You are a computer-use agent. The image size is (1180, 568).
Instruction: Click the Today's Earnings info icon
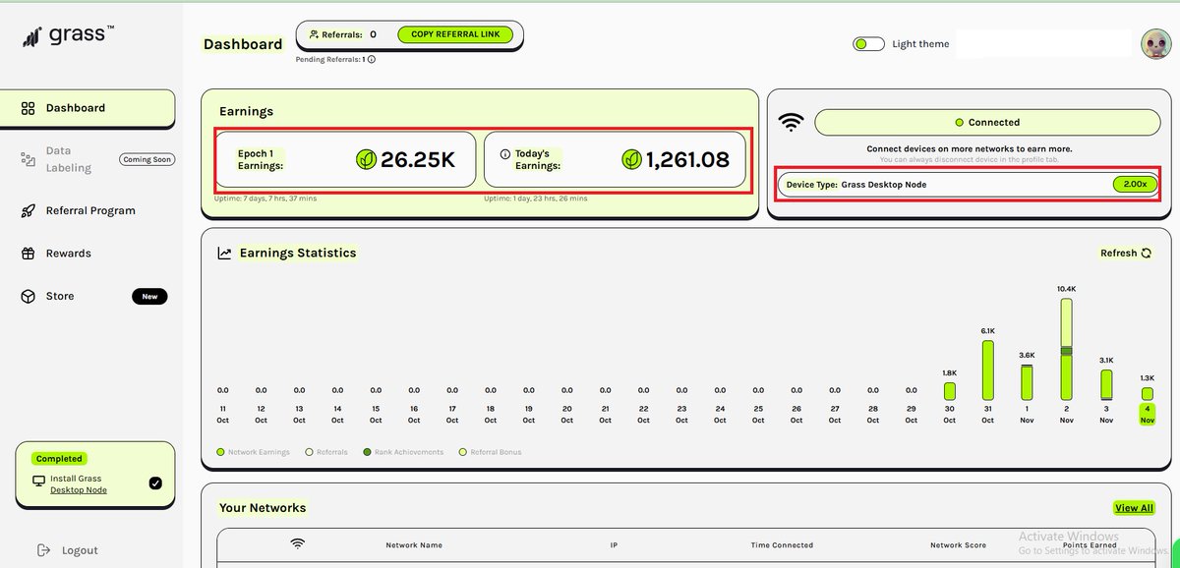coord(505,154)
